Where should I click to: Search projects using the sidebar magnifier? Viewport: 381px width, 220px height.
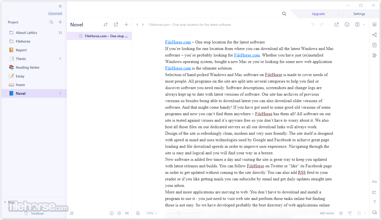click(51, 22)
